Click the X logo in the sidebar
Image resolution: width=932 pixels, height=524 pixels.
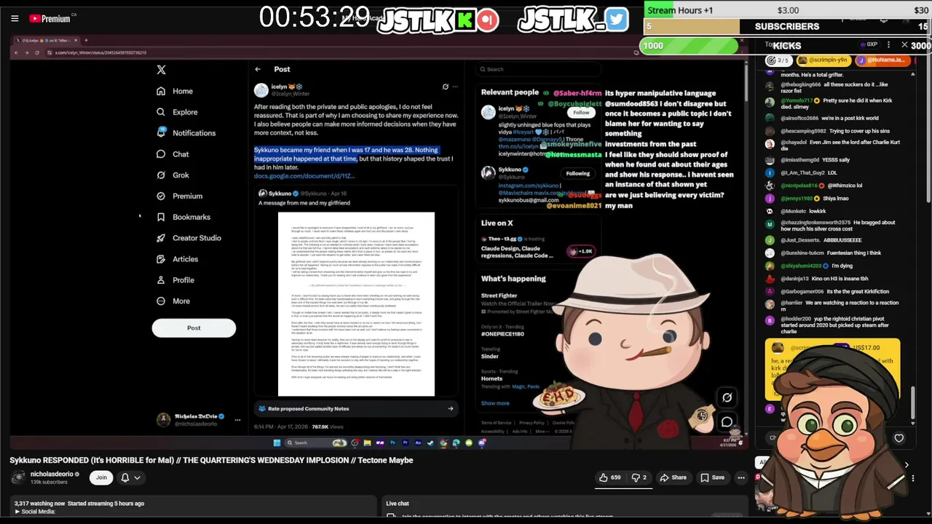[x=161, y=70]
